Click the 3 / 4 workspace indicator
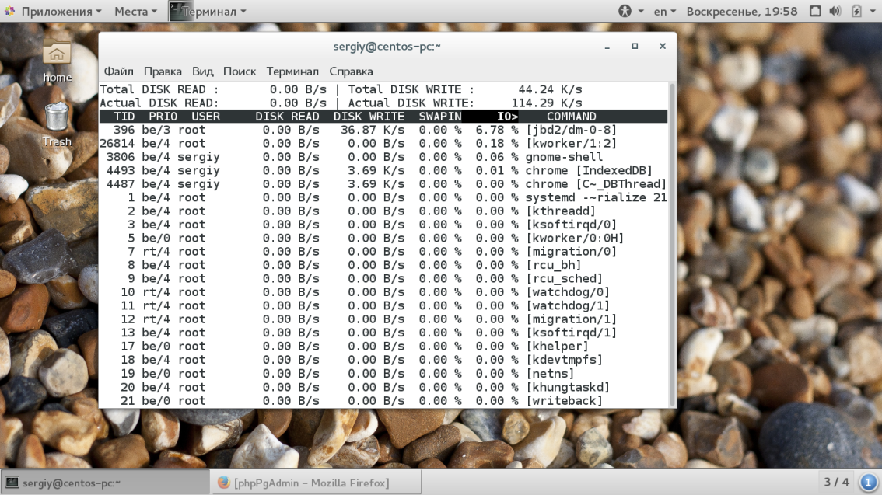The width and height of the screenshot is (882, 495). pyautogui.click(x=836, y=482)
